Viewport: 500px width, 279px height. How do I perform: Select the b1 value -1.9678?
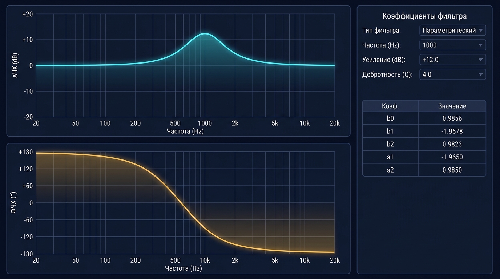(x=452, y=131)
